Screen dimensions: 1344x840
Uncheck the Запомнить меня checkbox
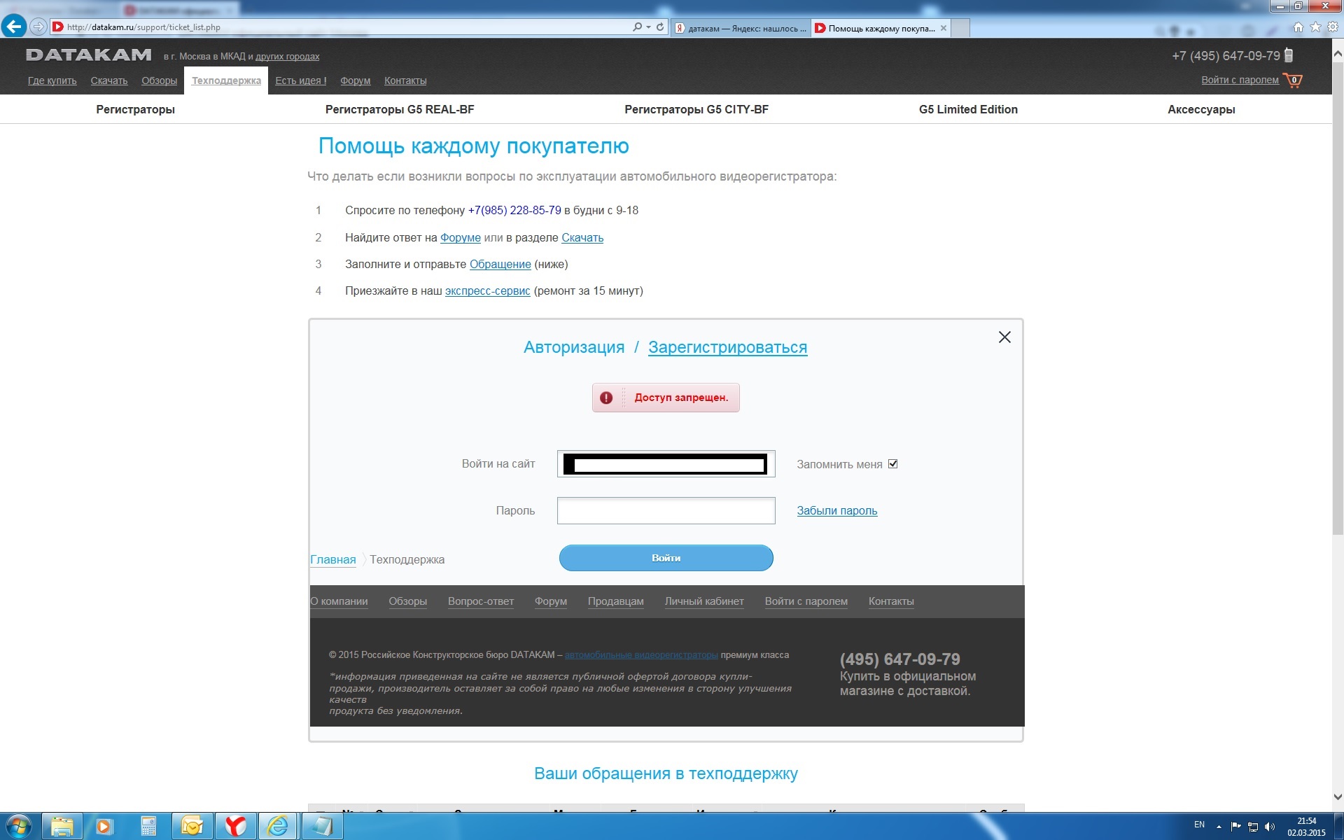coord(892,464)
